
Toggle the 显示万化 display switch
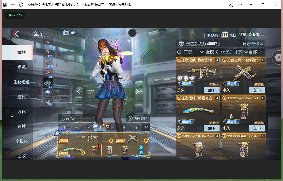(x=253, y=44)
